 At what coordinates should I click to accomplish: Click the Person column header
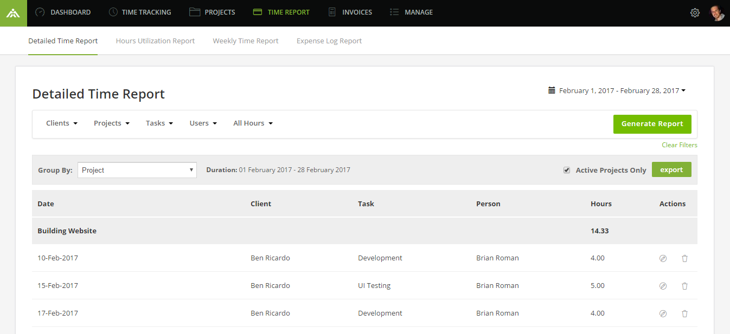coord(488,204)
